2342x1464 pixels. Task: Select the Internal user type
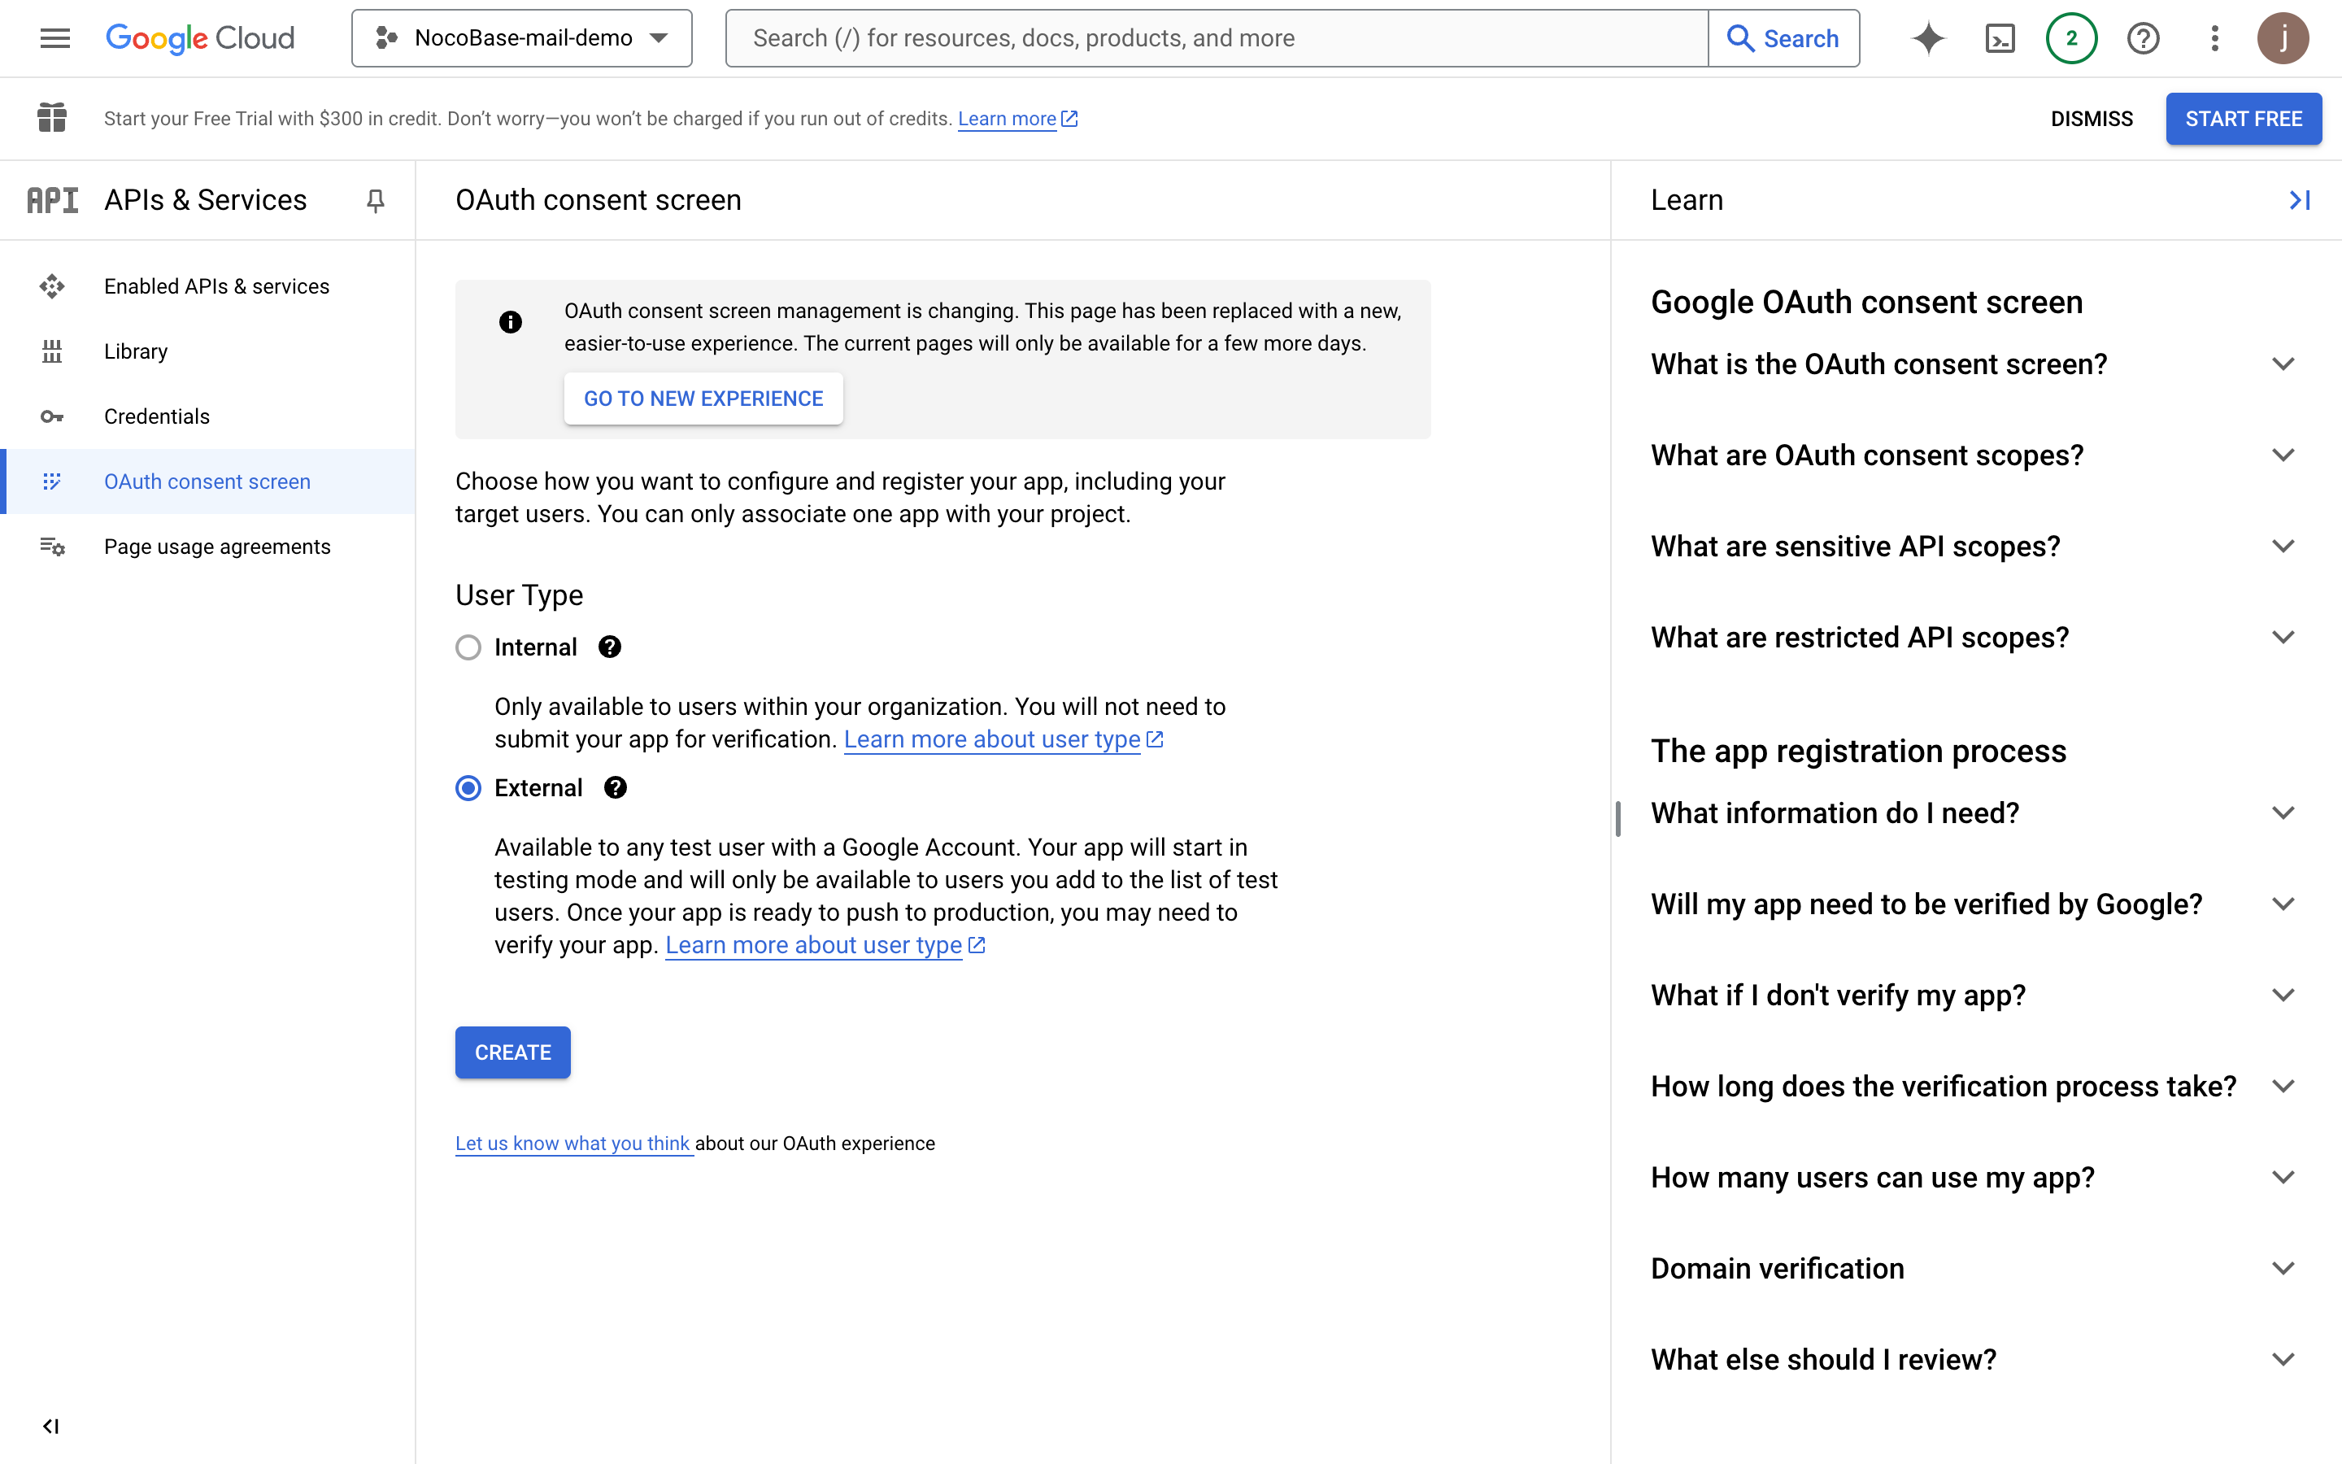(468, 647)
